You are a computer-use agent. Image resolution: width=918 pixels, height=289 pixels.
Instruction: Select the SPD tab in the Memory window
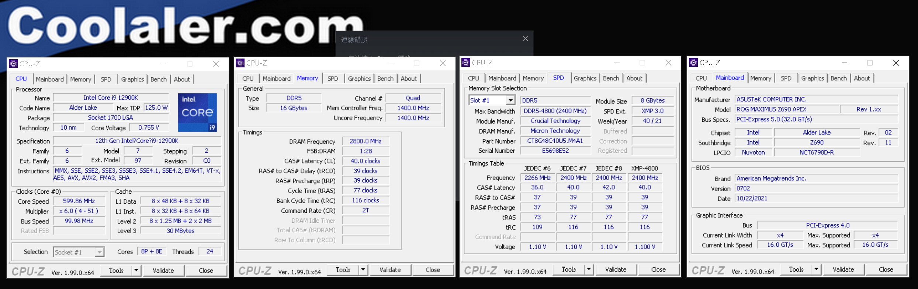tap(333, 78)
